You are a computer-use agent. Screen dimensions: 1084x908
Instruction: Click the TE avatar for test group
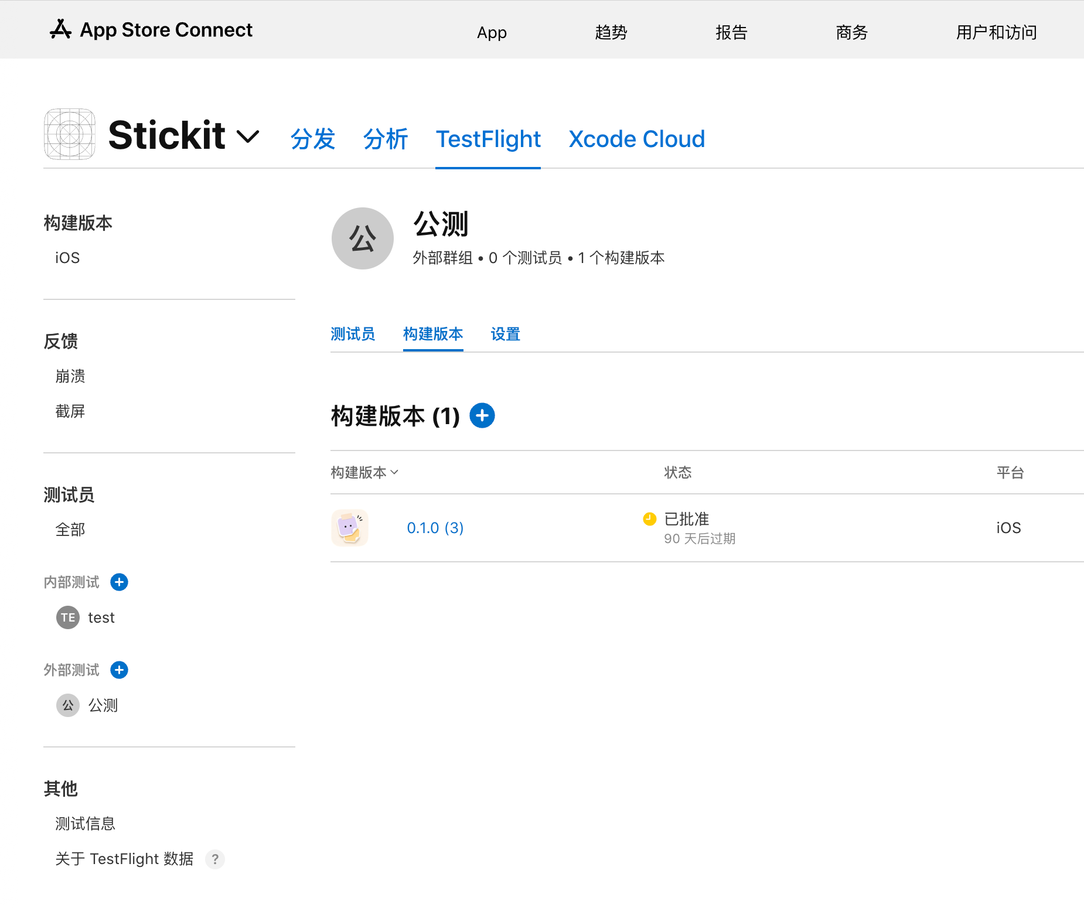point(68,617)
